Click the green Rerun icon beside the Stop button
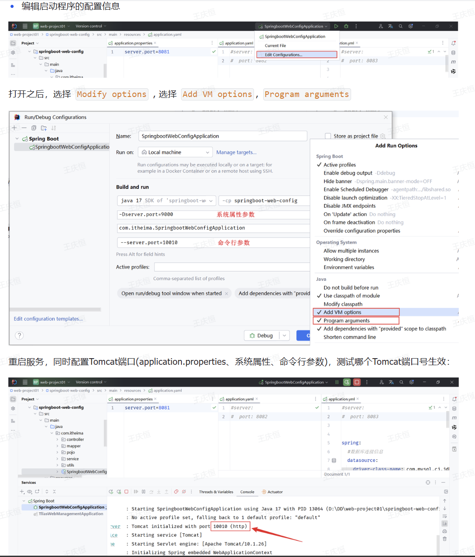The height and width of the screenshot is (557, 475). [x=347, y=382]
